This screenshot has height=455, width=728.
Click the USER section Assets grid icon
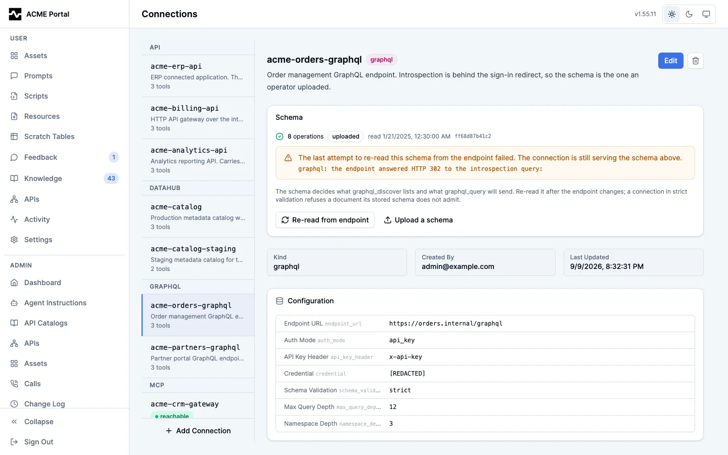(x=14, y=56)
